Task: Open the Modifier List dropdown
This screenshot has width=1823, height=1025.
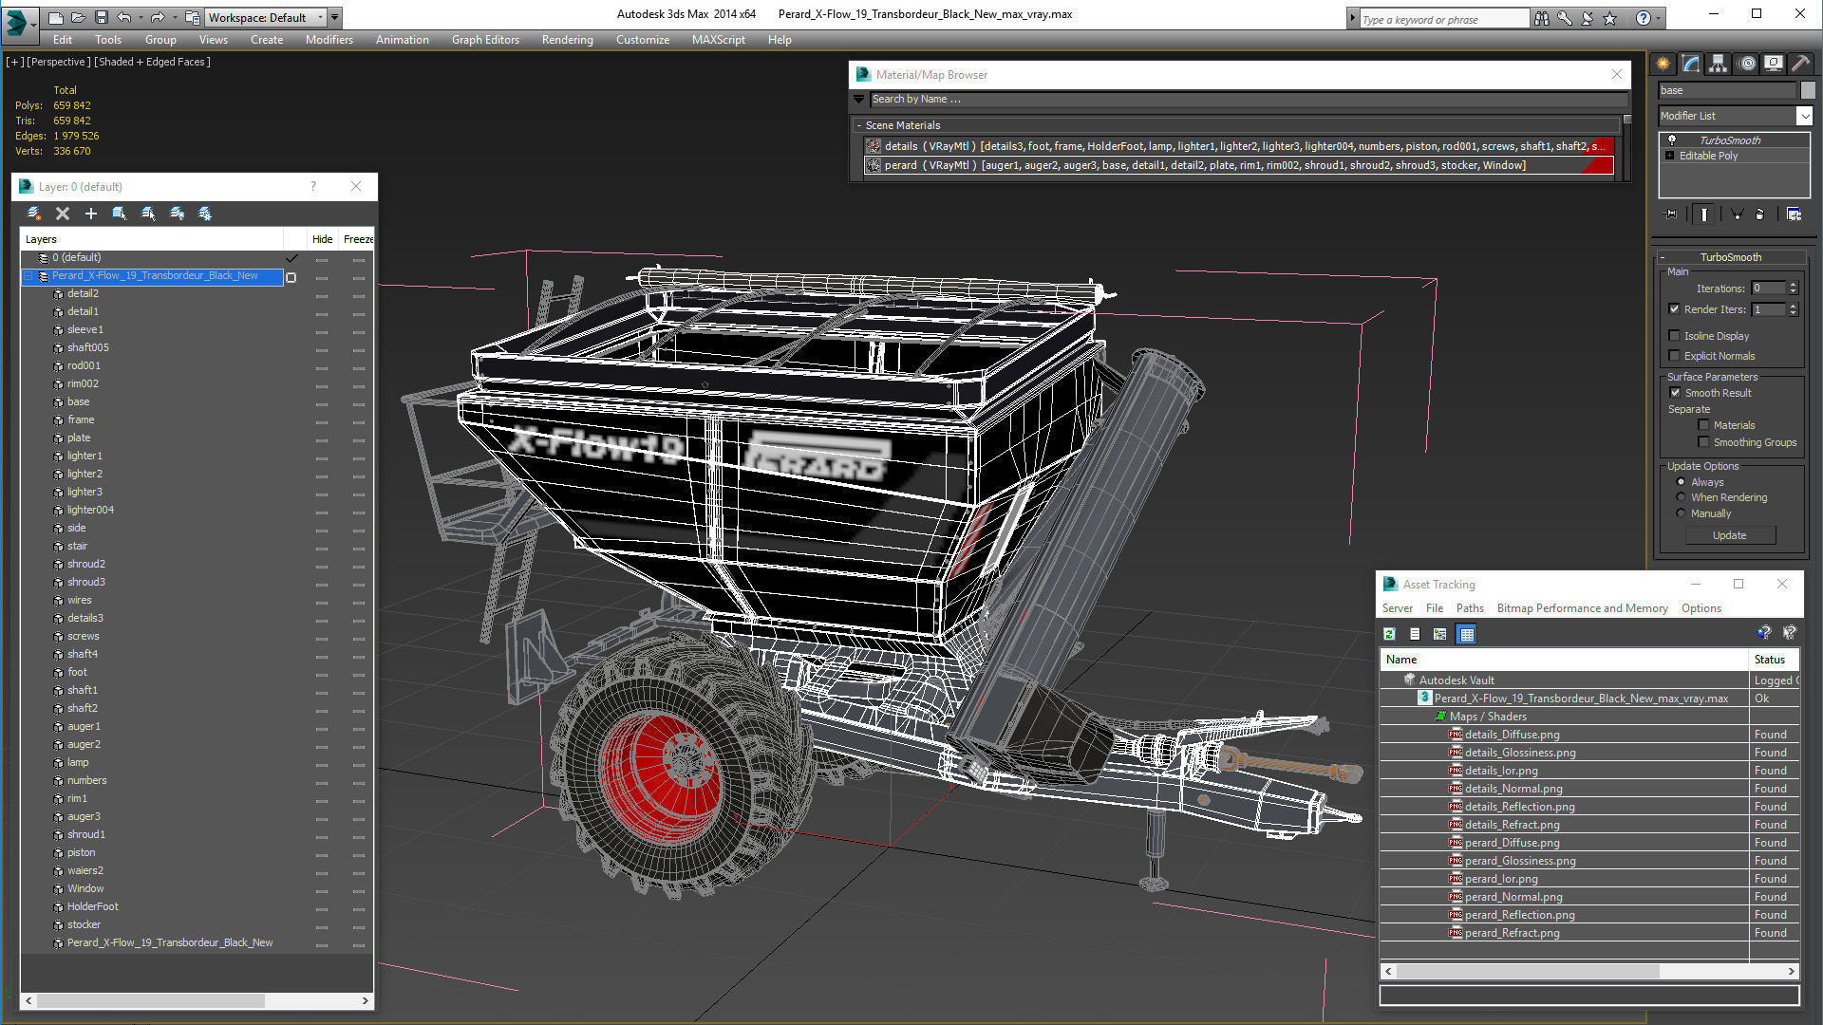Action: tap(1804, 116)
